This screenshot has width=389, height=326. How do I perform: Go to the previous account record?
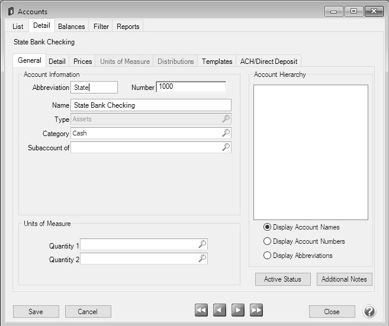pyautogui.click(x=220, y=311)
